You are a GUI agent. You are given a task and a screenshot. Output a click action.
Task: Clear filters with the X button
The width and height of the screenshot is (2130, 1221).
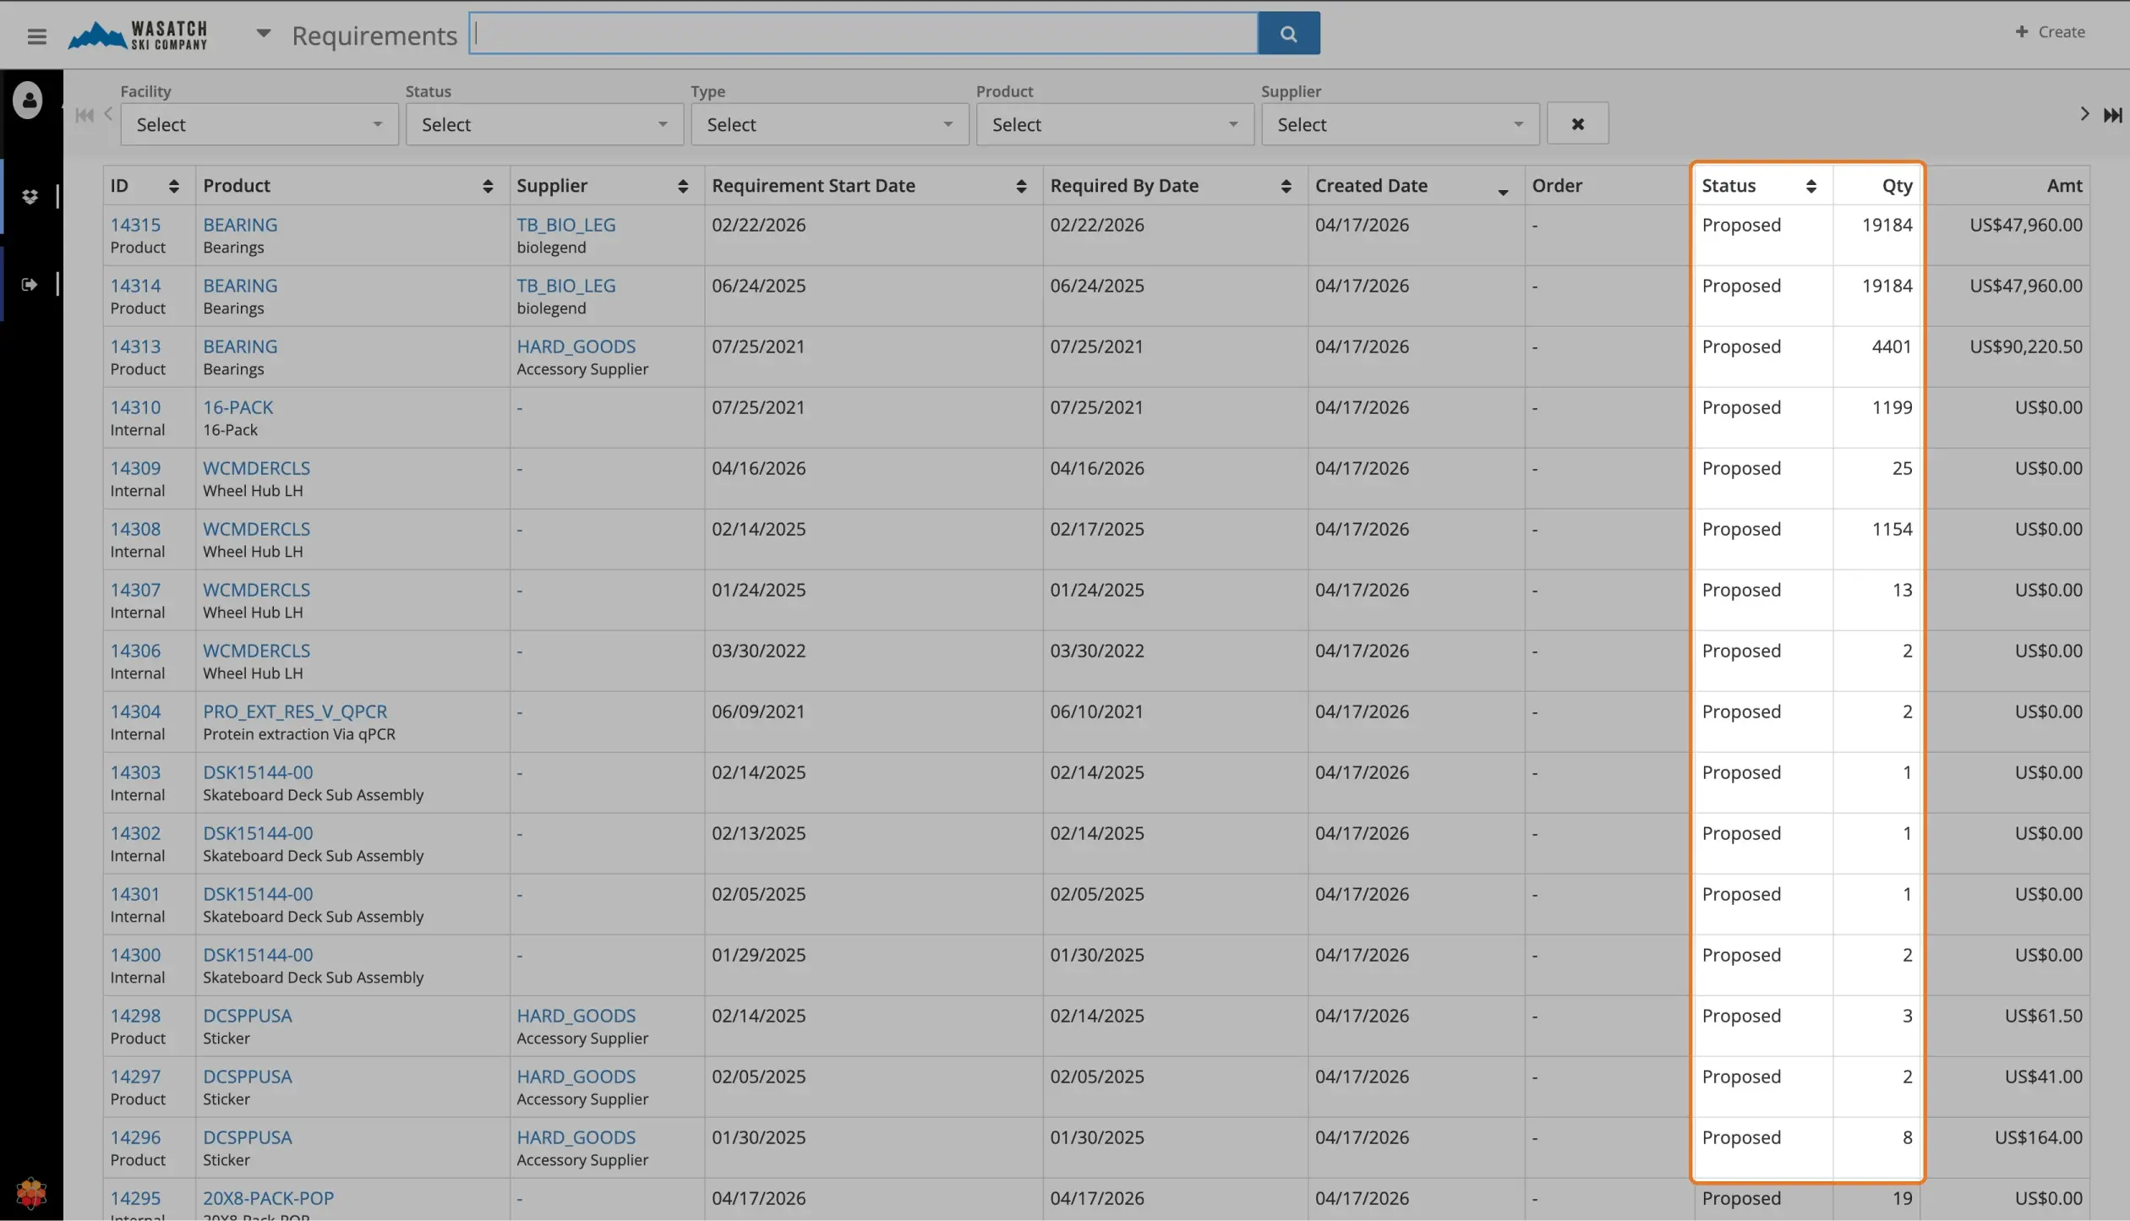pyautogui.click(x=1577, y=124)
